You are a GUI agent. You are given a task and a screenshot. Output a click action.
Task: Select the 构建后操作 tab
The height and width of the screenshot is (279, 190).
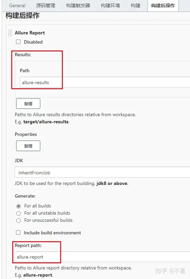click(163, 5)
